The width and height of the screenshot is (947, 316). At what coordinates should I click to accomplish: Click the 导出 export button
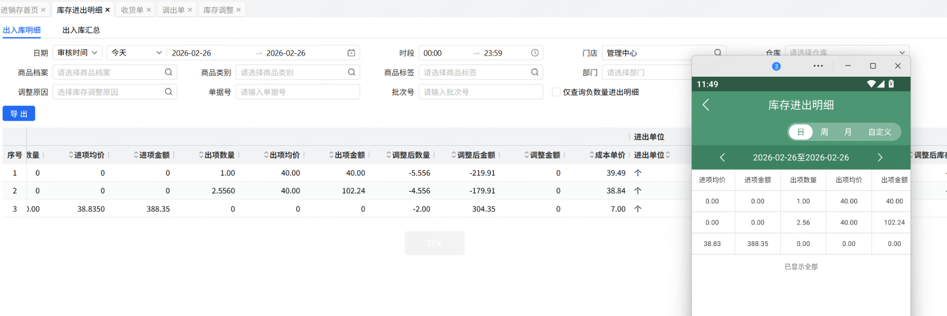[x=19, y=114]
